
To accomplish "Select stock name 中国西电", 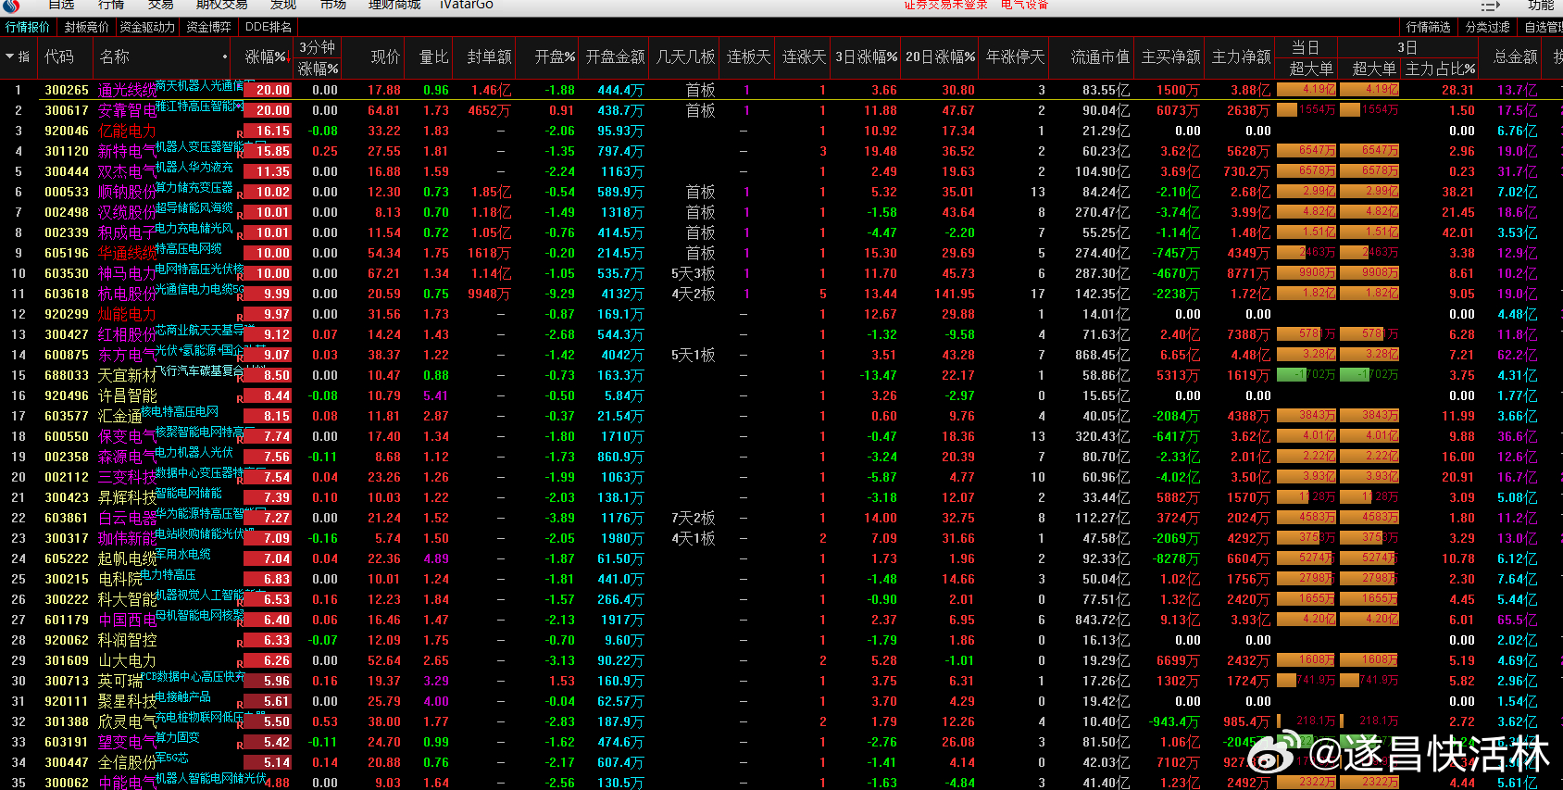I will pos(127,621).
